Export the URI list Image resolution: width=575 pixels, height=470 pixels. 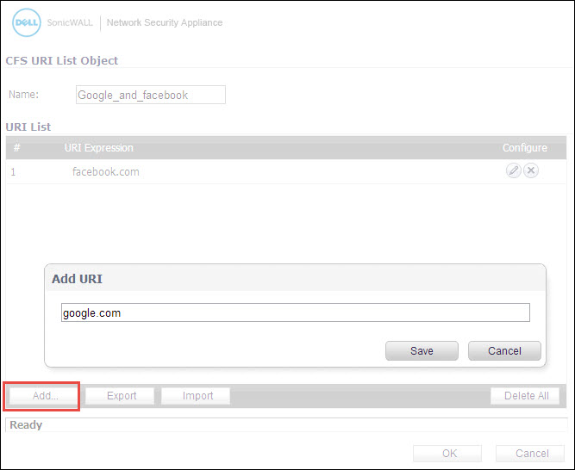click(122, 396)
